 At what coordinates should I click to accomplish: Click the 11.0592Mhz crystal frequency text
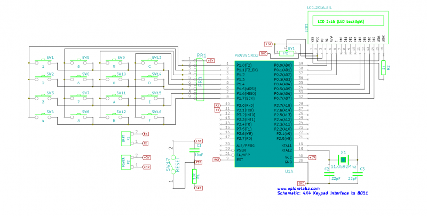pyautogui.click(x=343, y=166)
